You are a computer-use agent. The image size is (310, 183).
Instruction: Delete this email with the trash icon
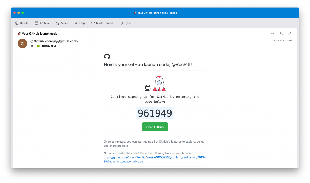click(x=22, y=23)
